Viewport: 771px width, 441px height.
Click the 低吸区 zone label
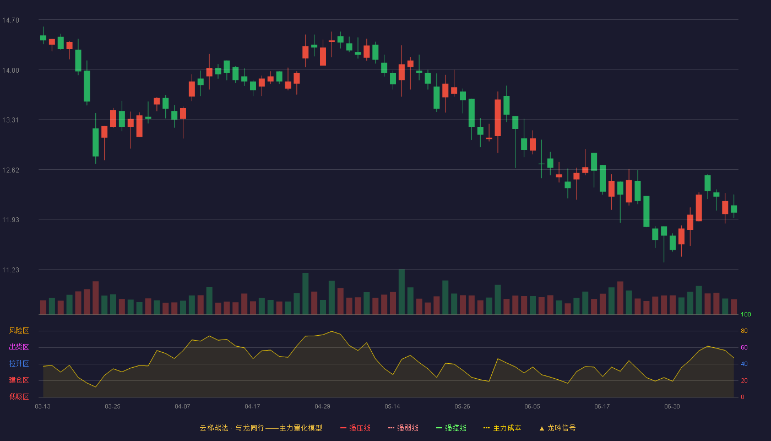pos(19,396)
